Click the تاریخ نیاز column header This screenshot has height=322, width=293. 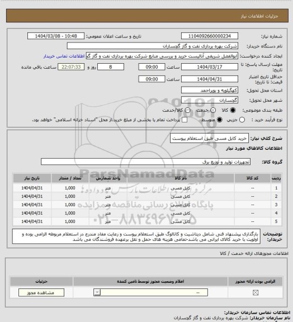point(32,178)
